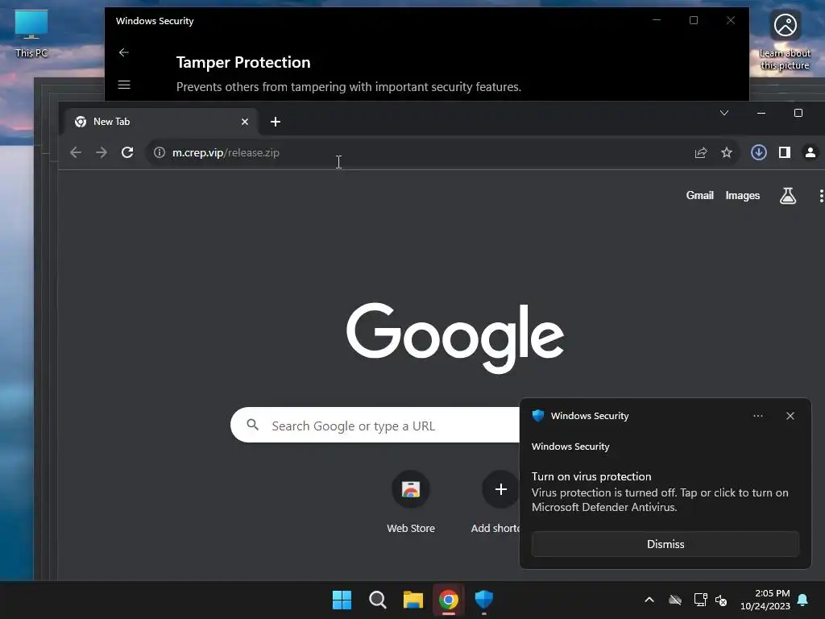825x619 pixels.
Task: Open network status tray icon
Action: click(x=700, y=600)
